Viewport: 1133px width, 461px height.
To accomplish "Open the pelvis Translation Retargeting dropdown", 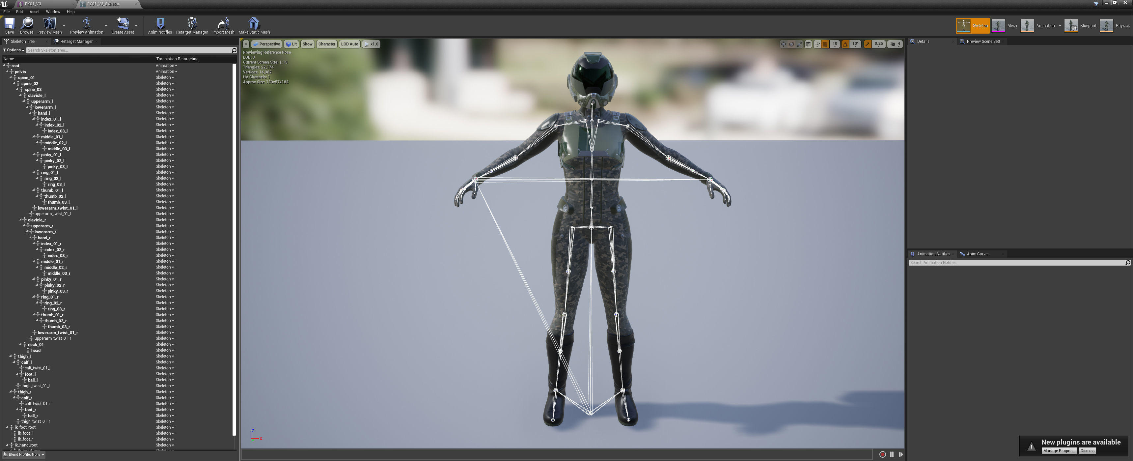I will (166, 72).
